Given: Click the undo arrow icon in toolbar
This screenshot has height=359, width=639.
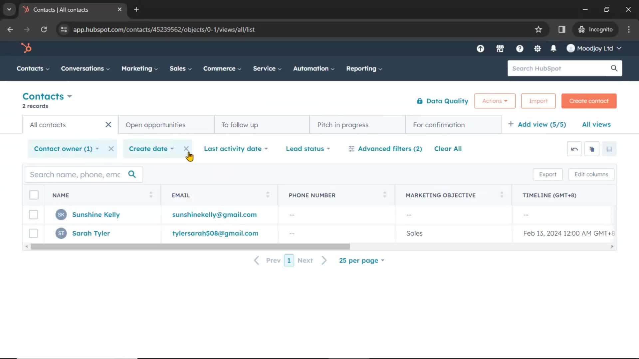Looking at the screenshot, I should tap(574, 149).
